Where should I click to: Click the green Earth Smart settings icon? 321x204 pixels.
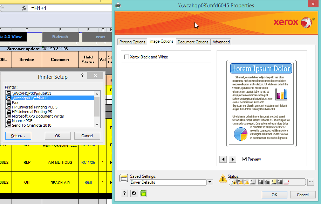coord(143,193)
